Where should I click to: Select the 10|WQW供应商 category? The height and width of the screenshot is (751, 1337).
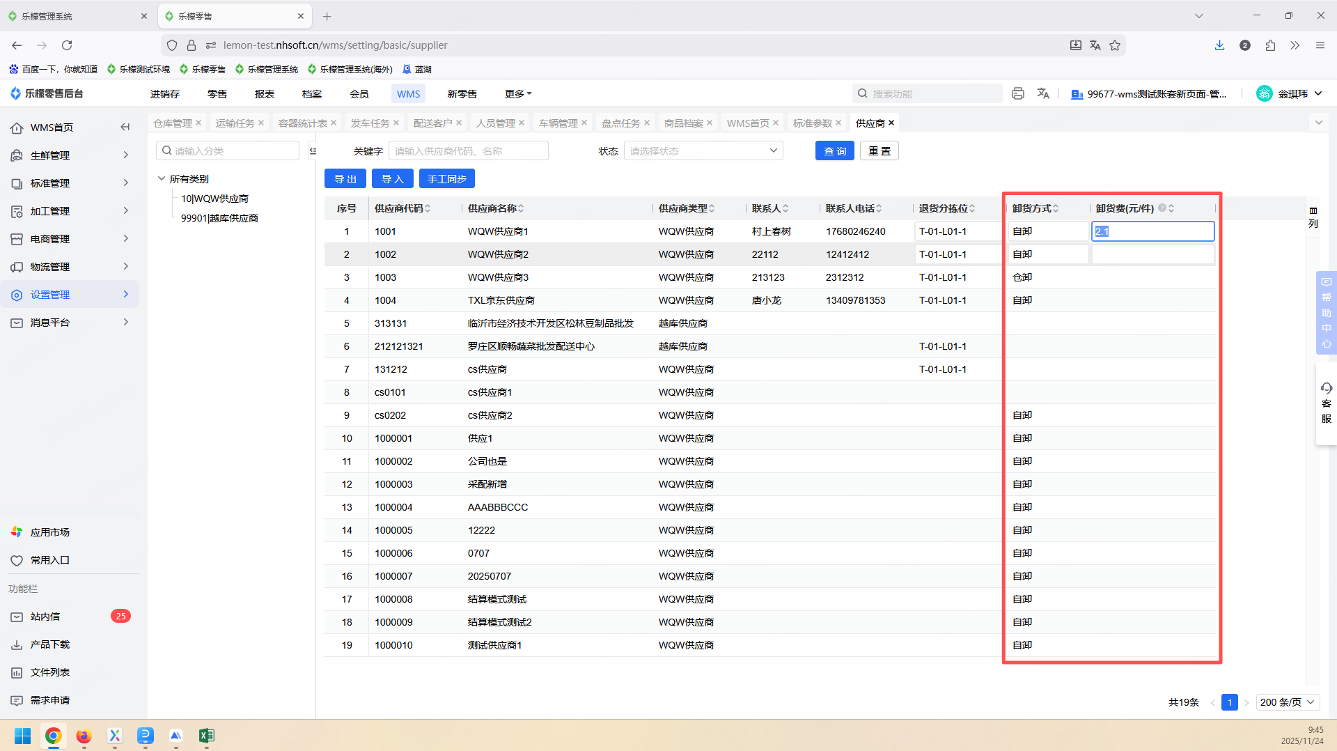click(x=214, y=199)
